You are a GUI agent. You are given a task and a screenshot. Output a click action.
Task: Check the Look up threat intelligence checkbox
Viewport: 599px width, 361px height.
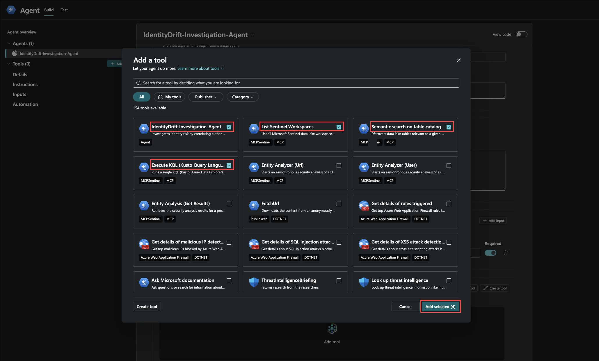click(x=449, y=281)
